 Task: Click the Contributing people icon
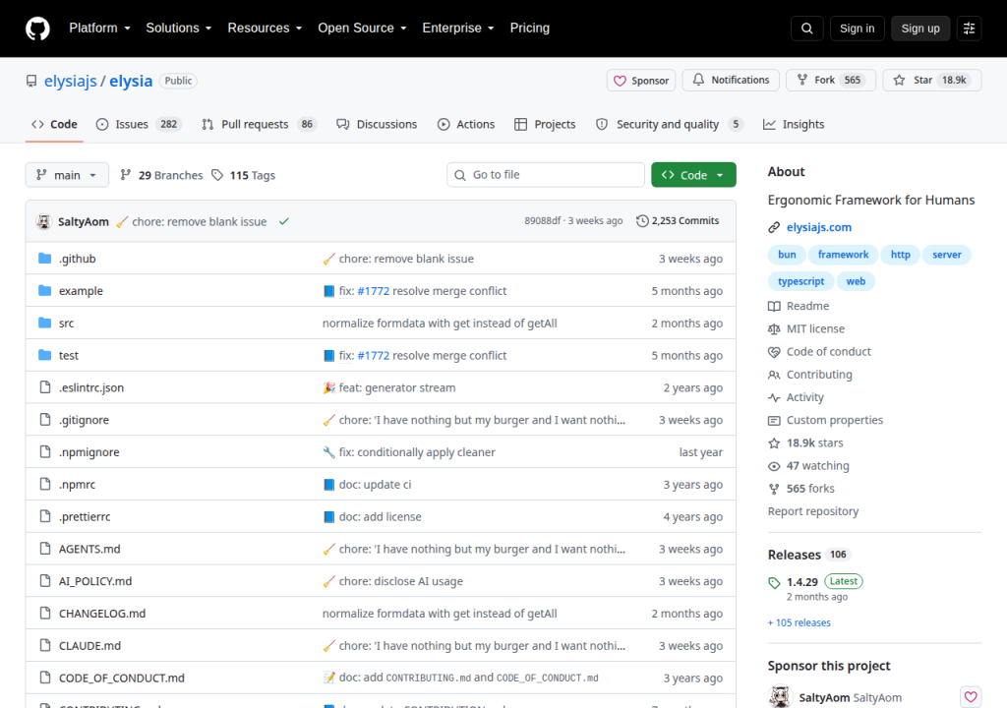[x=774, y=375]
